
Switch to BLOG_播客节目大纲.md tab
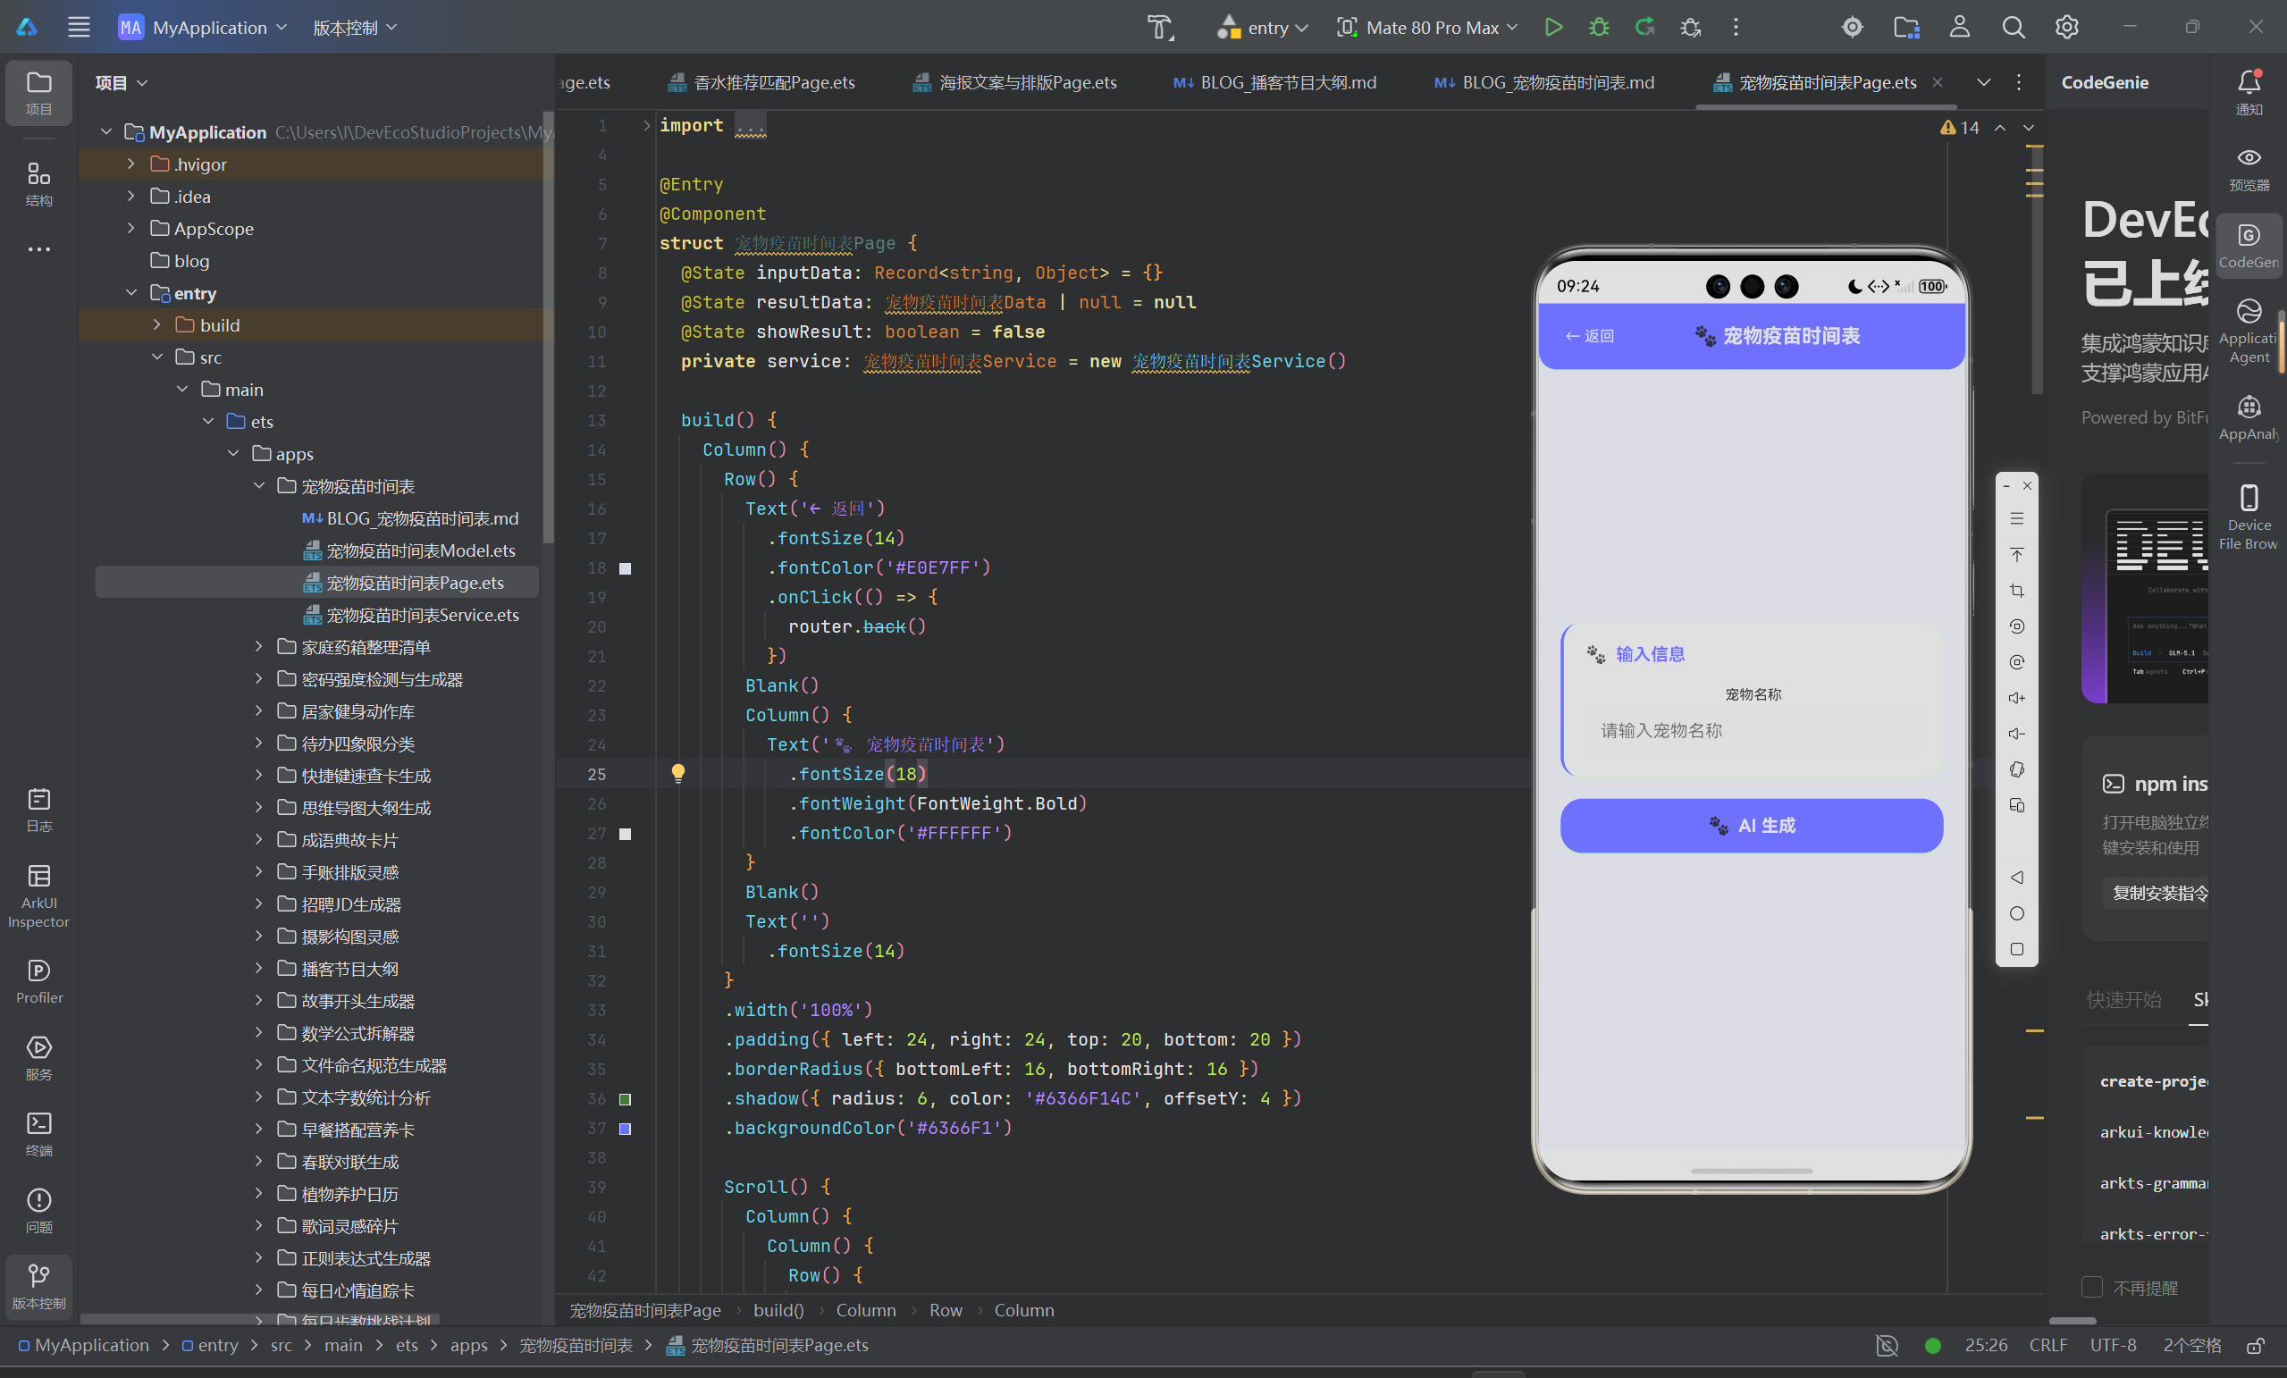(x=1275, y=82)
